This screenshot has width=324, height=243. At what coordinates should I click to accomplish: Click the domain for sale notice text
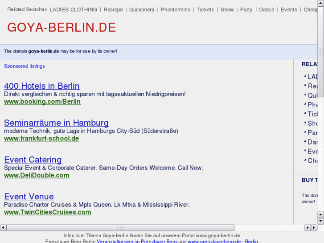61,51
